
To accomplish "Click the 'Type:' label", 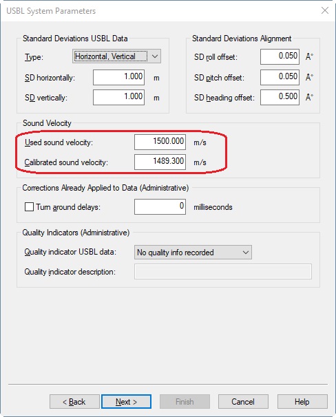I will coord(34,57).
